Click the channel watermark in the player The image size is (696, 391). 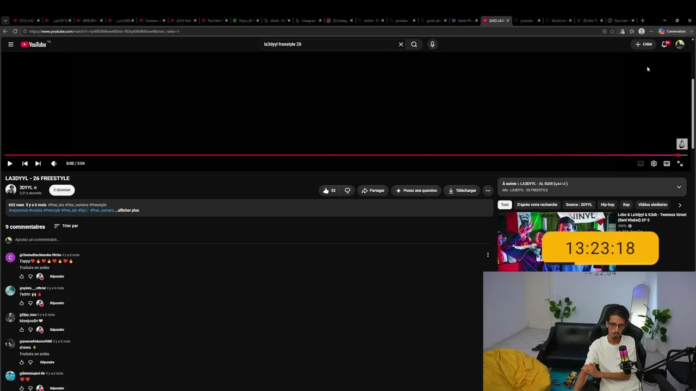pos(682,144)
